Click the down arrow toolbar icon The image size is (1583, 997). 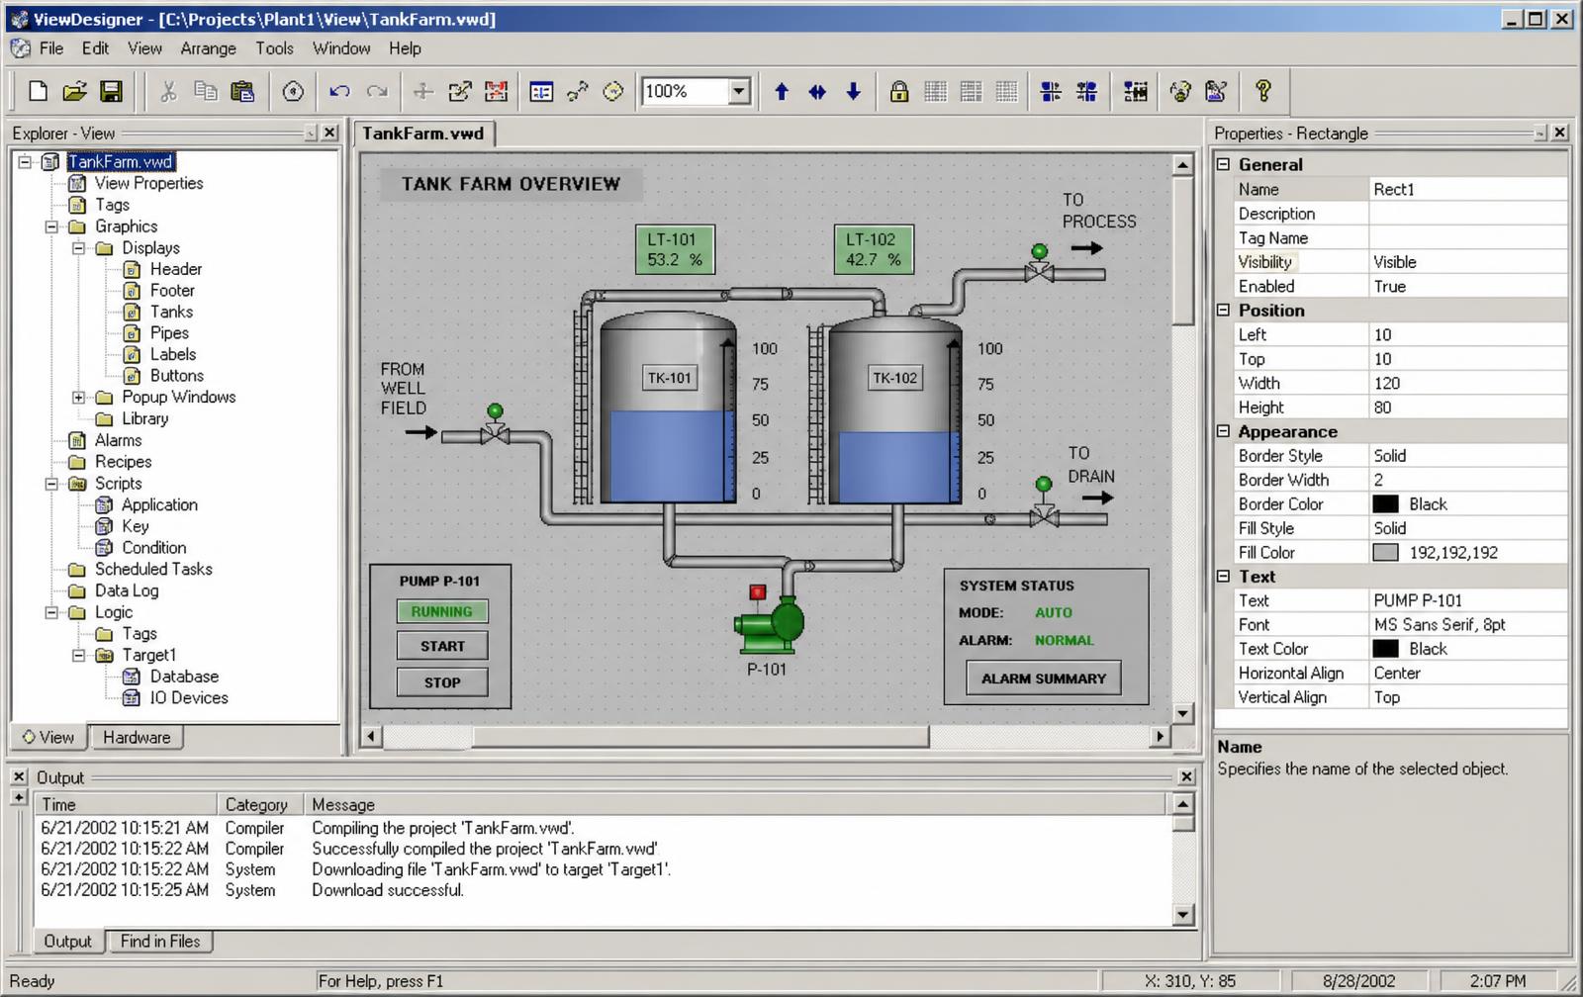click(x=853, y=92)
